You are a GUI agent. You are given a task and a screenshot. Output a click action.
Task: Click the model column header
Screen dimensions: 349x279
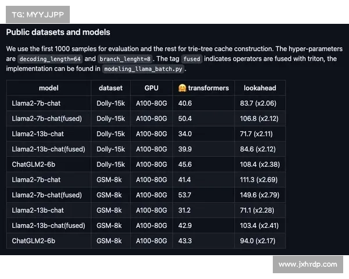tap(49, 88)
